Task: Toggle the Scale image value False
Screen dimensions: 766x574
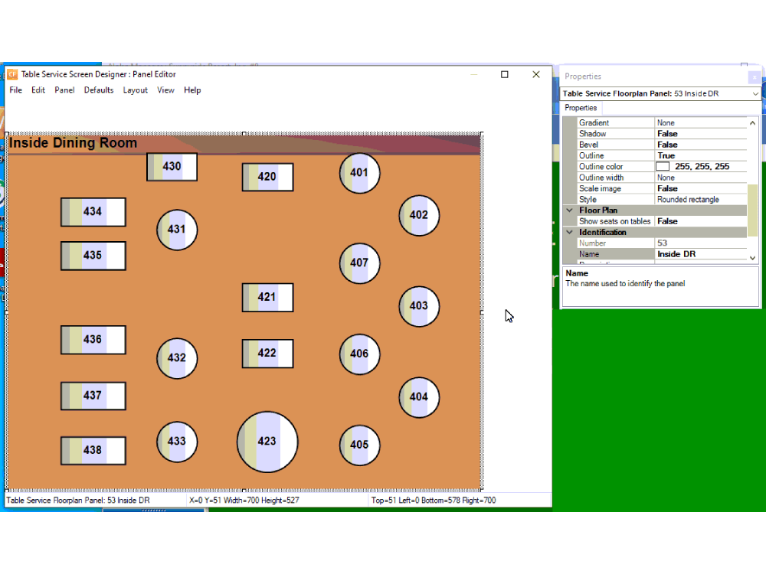Action: tap(701, 188)
